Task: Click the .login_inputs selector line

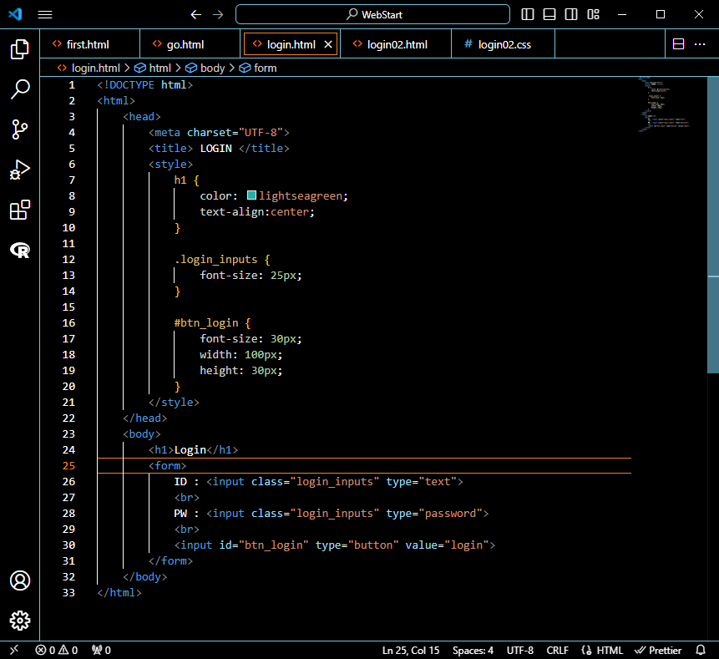Action: click(222, 259)
